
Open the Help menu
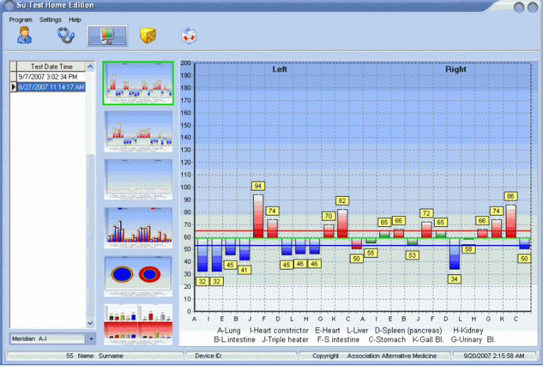75,20
